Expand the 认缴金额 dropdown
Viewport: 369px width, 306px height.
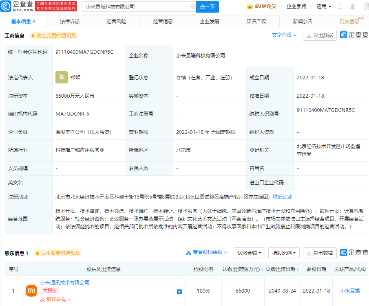249,253
